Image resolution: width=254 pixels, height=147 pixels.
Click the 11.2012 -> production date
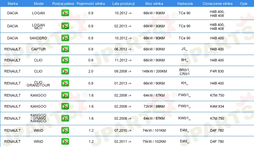[123, 60]
